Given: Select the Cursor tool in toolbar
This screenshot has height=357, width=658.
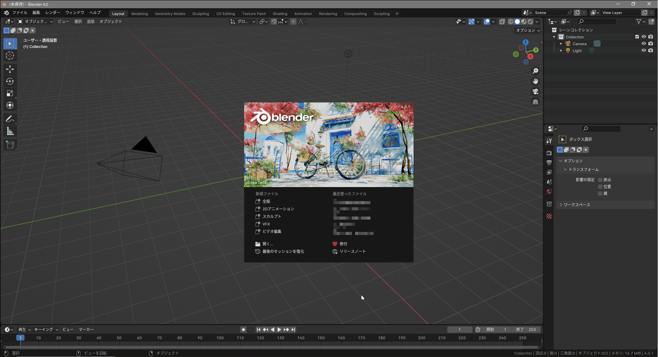Looking at the screenshot, I should [10, 56].
